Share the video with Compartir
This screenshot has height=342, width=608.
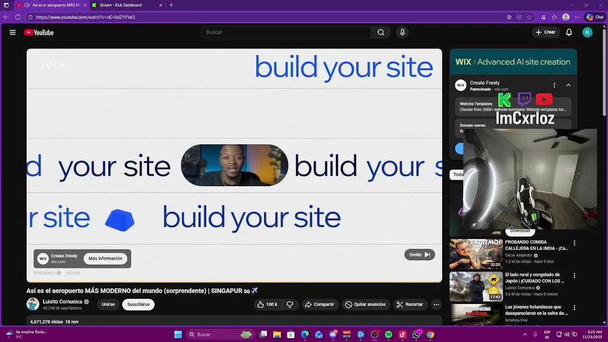[x=320, y=304]
